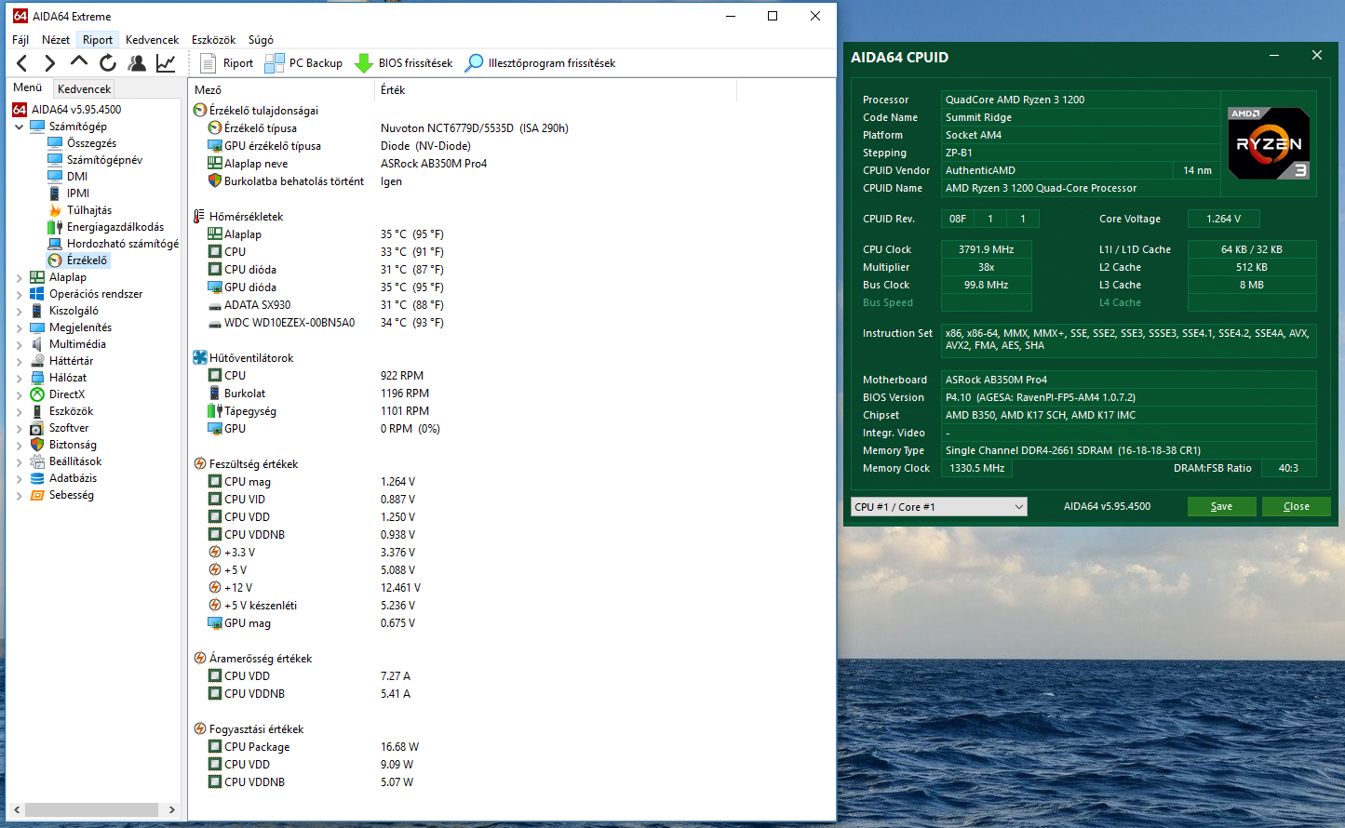Click the Ryzen 3 logo in CPUID

coord(1269,143)
